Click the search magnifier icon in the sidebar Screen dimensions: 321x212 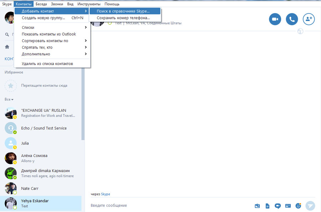click(x=7, y=34)
